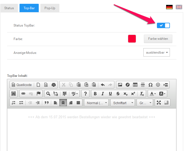Toggle Italic formatting in the editor

tap(102, 94)
